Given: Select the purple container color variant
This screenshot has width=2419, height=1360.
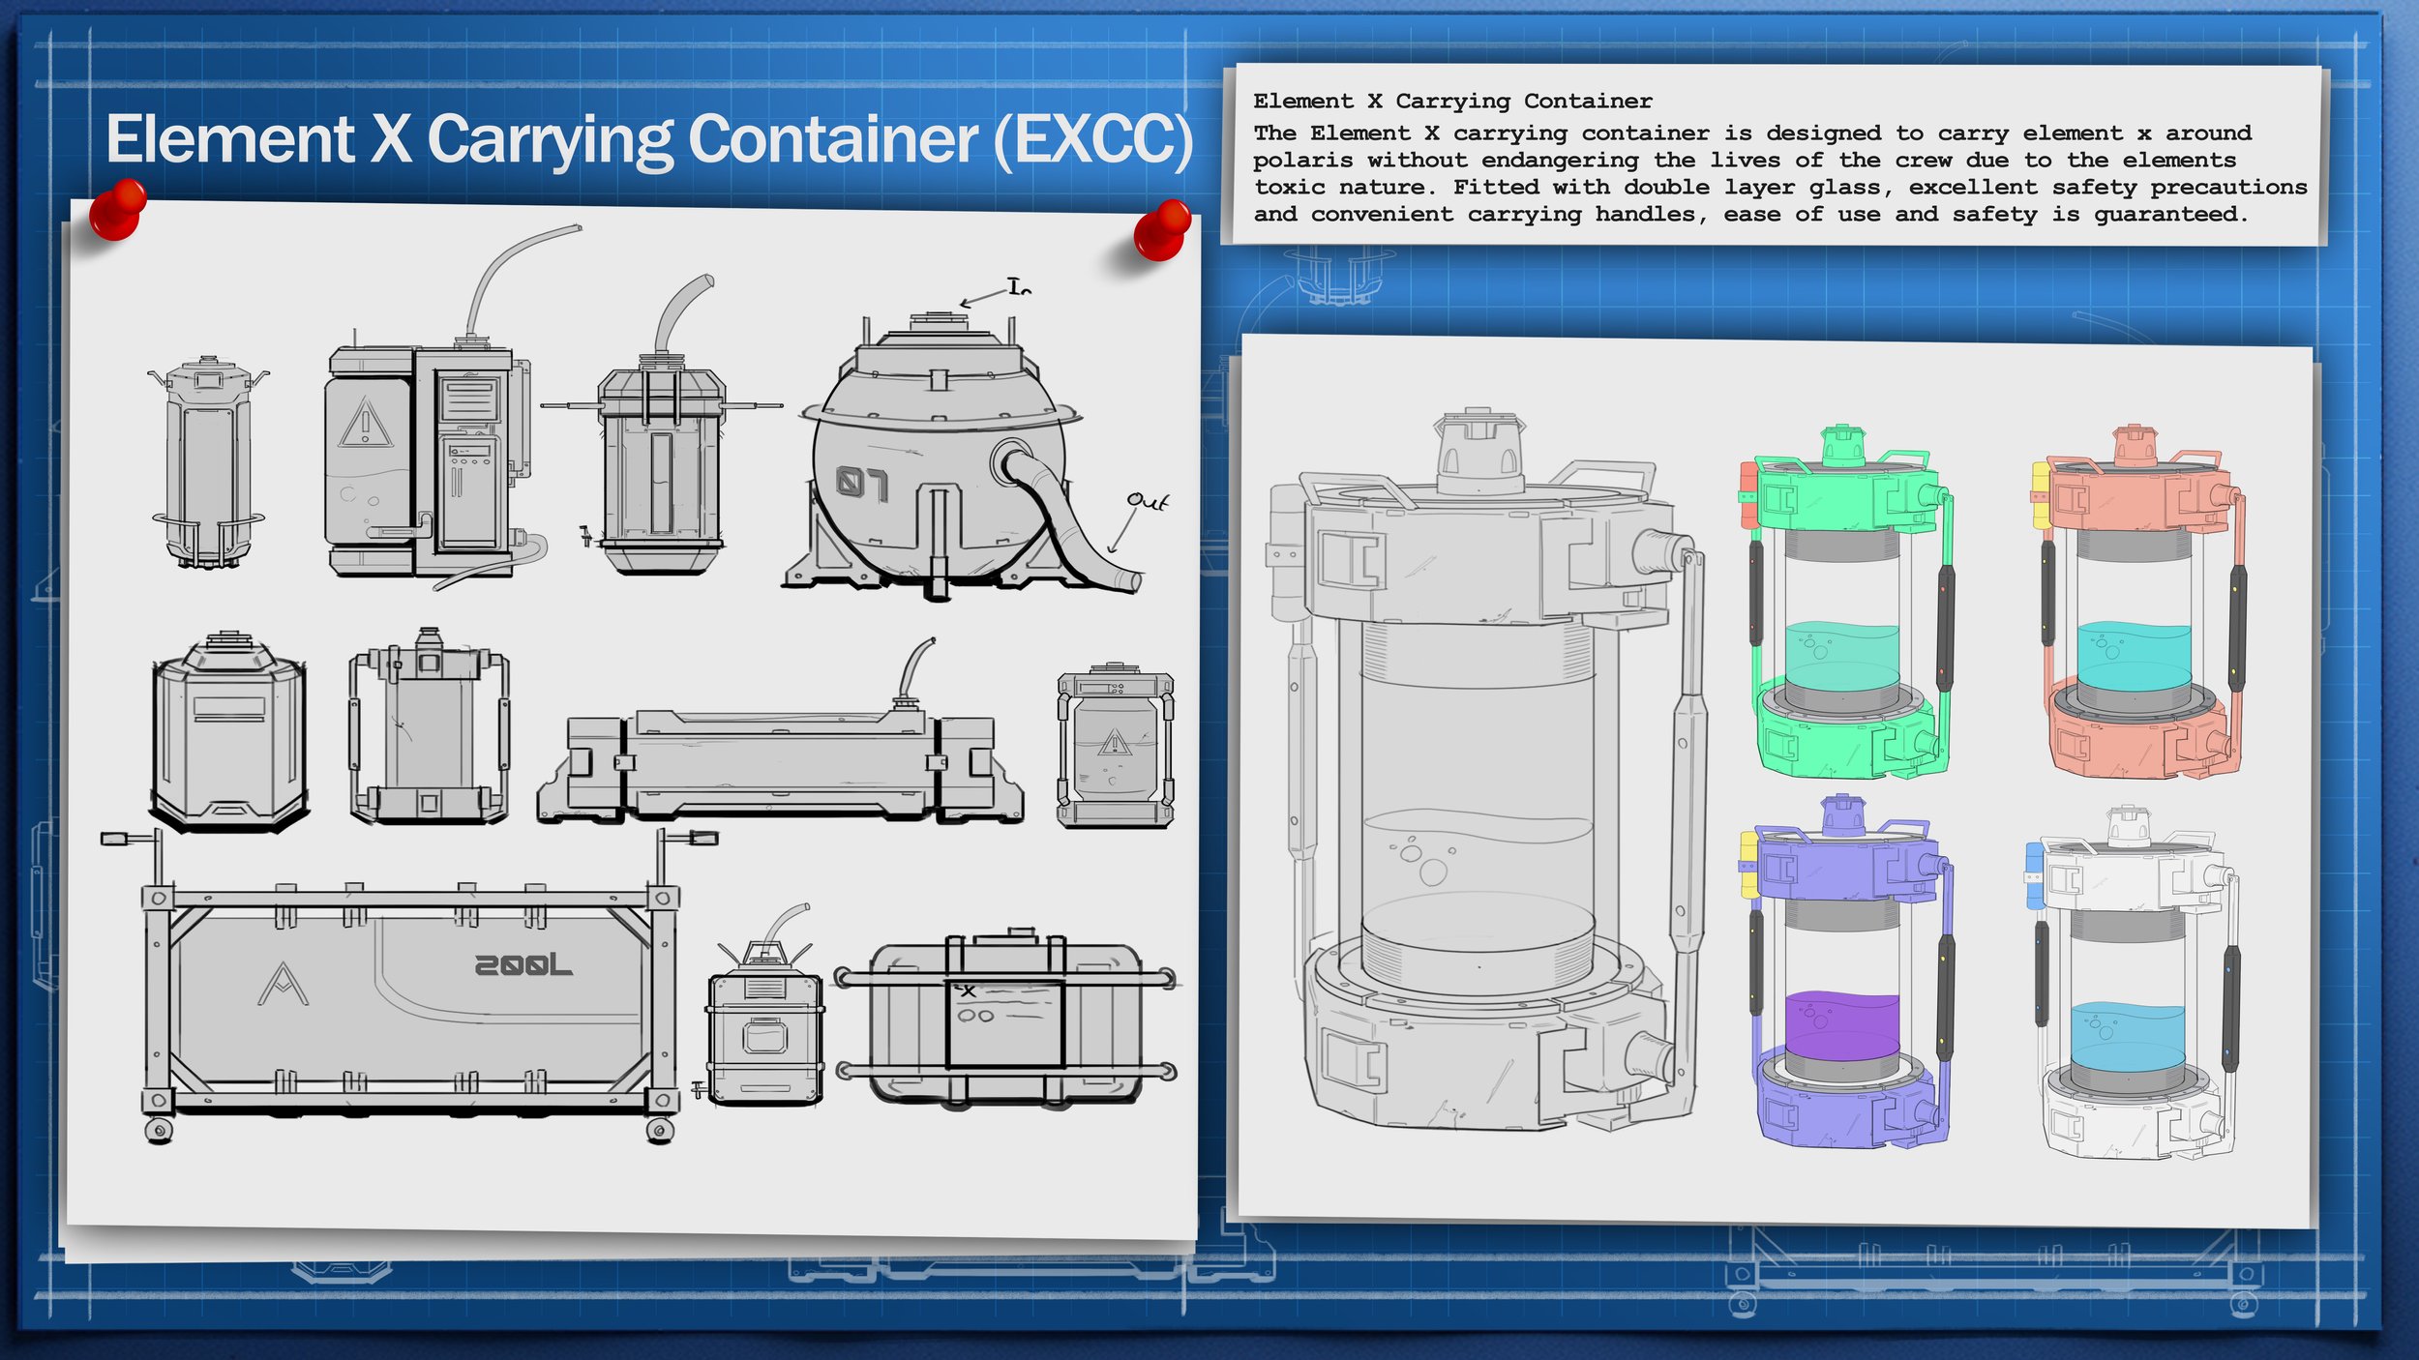Looking at the screenshot, I should click(1846, 971).
